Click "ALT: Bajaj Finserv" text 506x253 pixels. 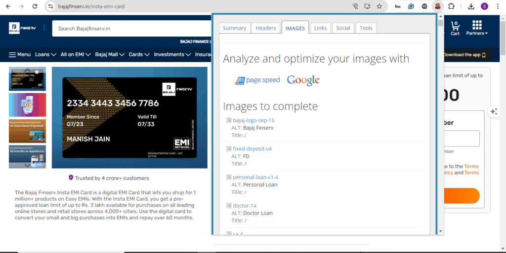(x=253, y=128)
